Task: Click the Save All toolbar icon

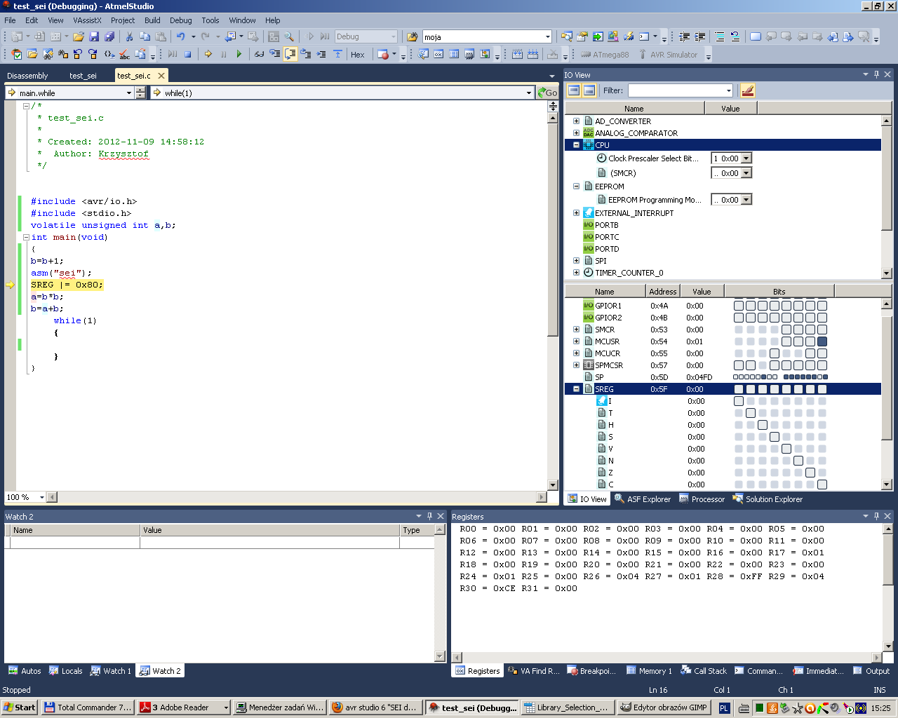Action: [109, 36]
